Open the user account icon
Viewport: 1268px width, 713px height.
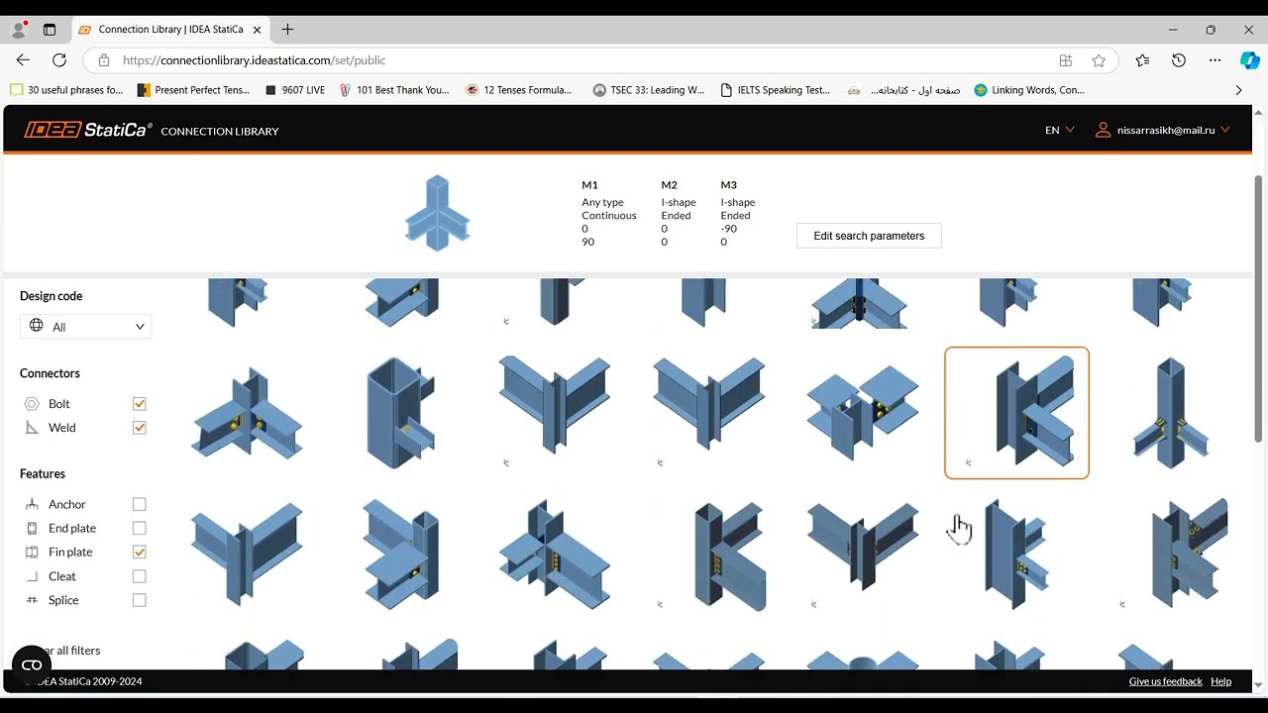pyautogui.click(x=1103, y=130)
